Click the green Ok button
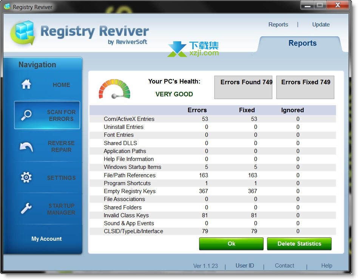This screenshot has width=358, height=280. (231, 244)
